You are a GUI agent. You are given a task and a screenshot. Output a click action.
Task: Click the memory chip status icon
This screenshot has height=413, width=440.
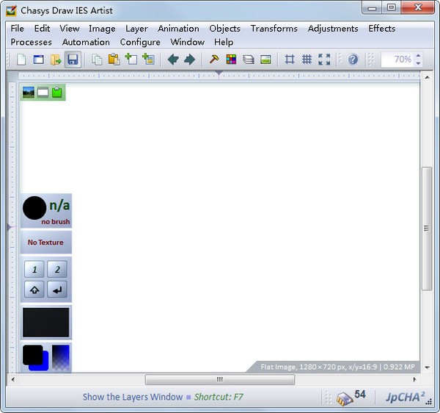click(345, 398)
